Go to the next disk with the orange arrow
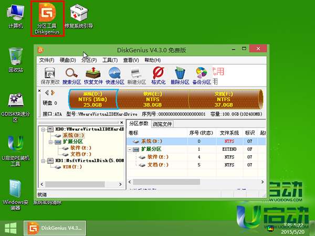The height and width of the screenshot is (236, 315). click(x=53, y=92)
